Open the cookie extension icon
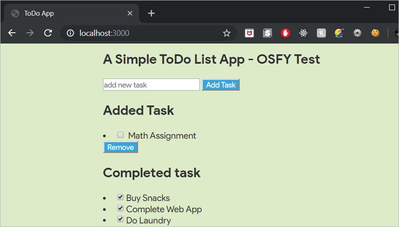The image size is (399, 227). [375, 33]
